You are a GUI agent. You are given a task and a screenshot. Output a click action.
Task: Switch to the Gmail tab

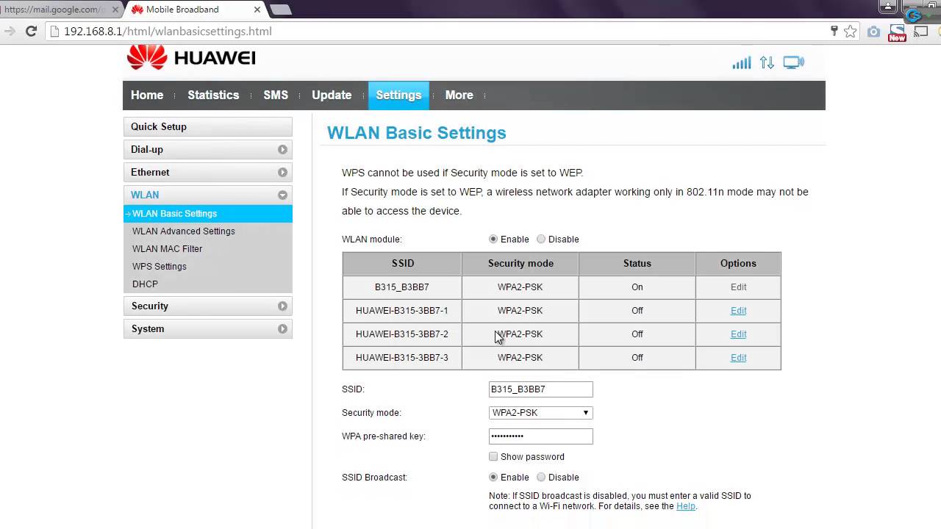[59, 10]
